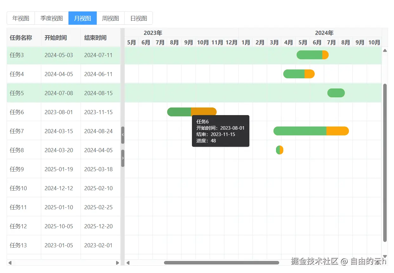
Task: Click the 任务8 name cell
Action: (24, 150)
